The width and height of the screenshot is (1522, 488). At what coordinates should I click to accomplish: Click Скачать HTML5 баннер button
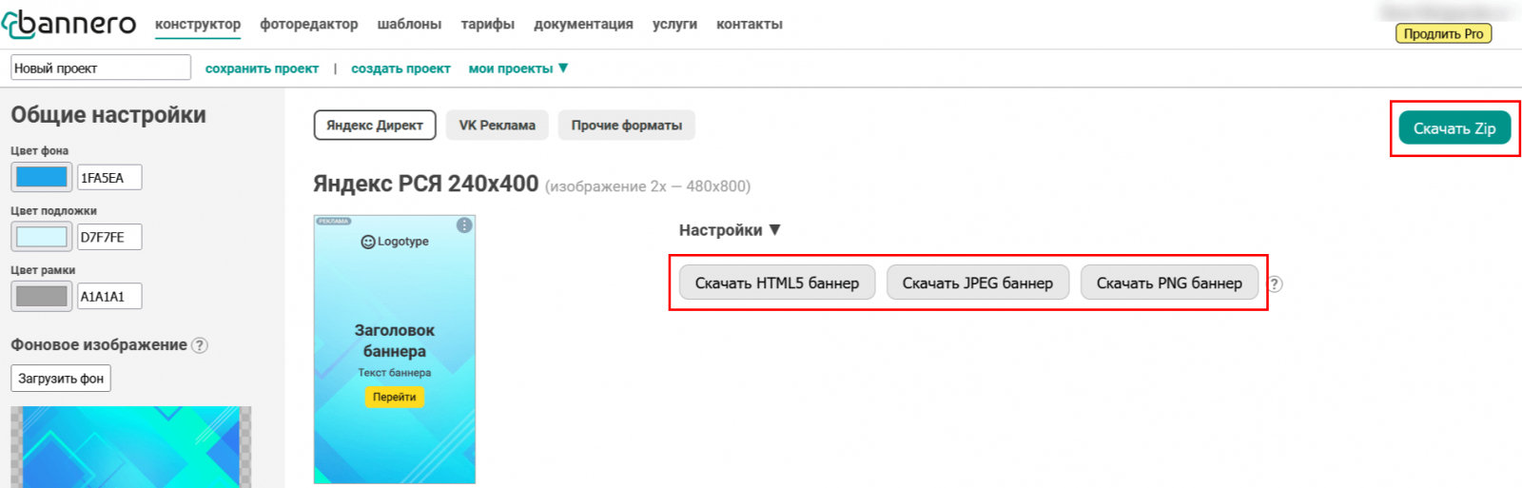777,283
